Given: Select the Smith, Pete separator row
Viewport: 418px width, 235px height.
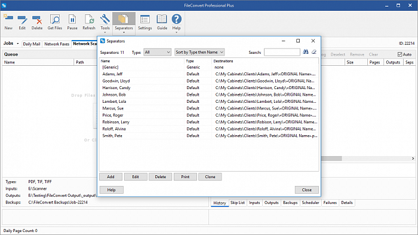Looking at the screenshot, I should (209, 136).
